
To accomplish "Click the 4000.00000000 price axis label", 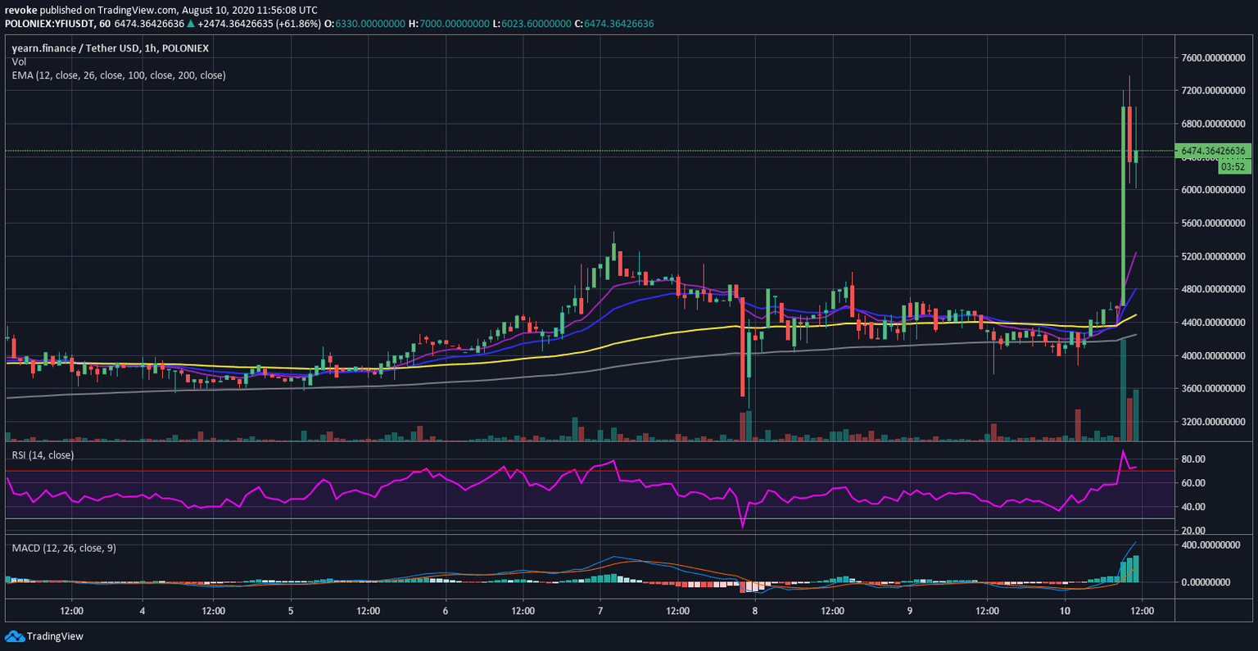I will point(1212,356).
